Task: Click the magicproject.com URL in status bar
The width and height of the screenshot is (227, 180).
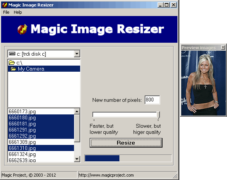Action: click(x=106, y=175)
